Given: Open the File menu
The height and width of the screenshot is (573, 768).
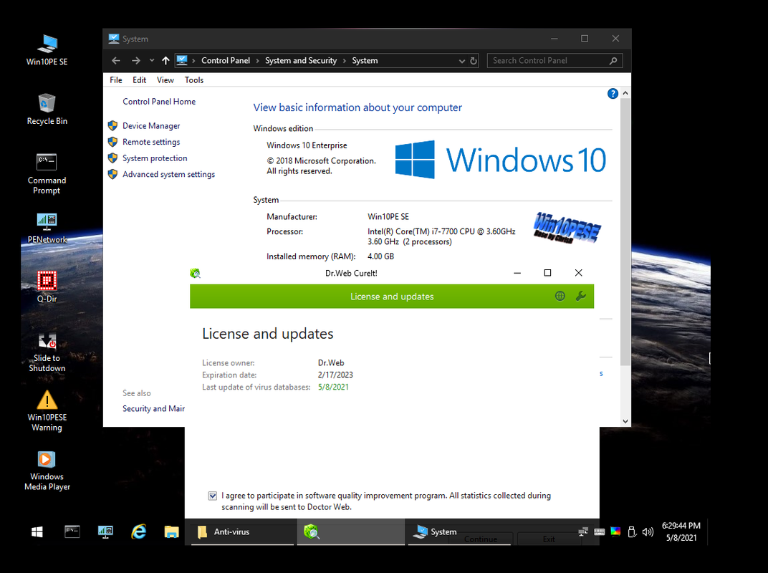Looking at the screenshot, I should [x=116, y=80].
